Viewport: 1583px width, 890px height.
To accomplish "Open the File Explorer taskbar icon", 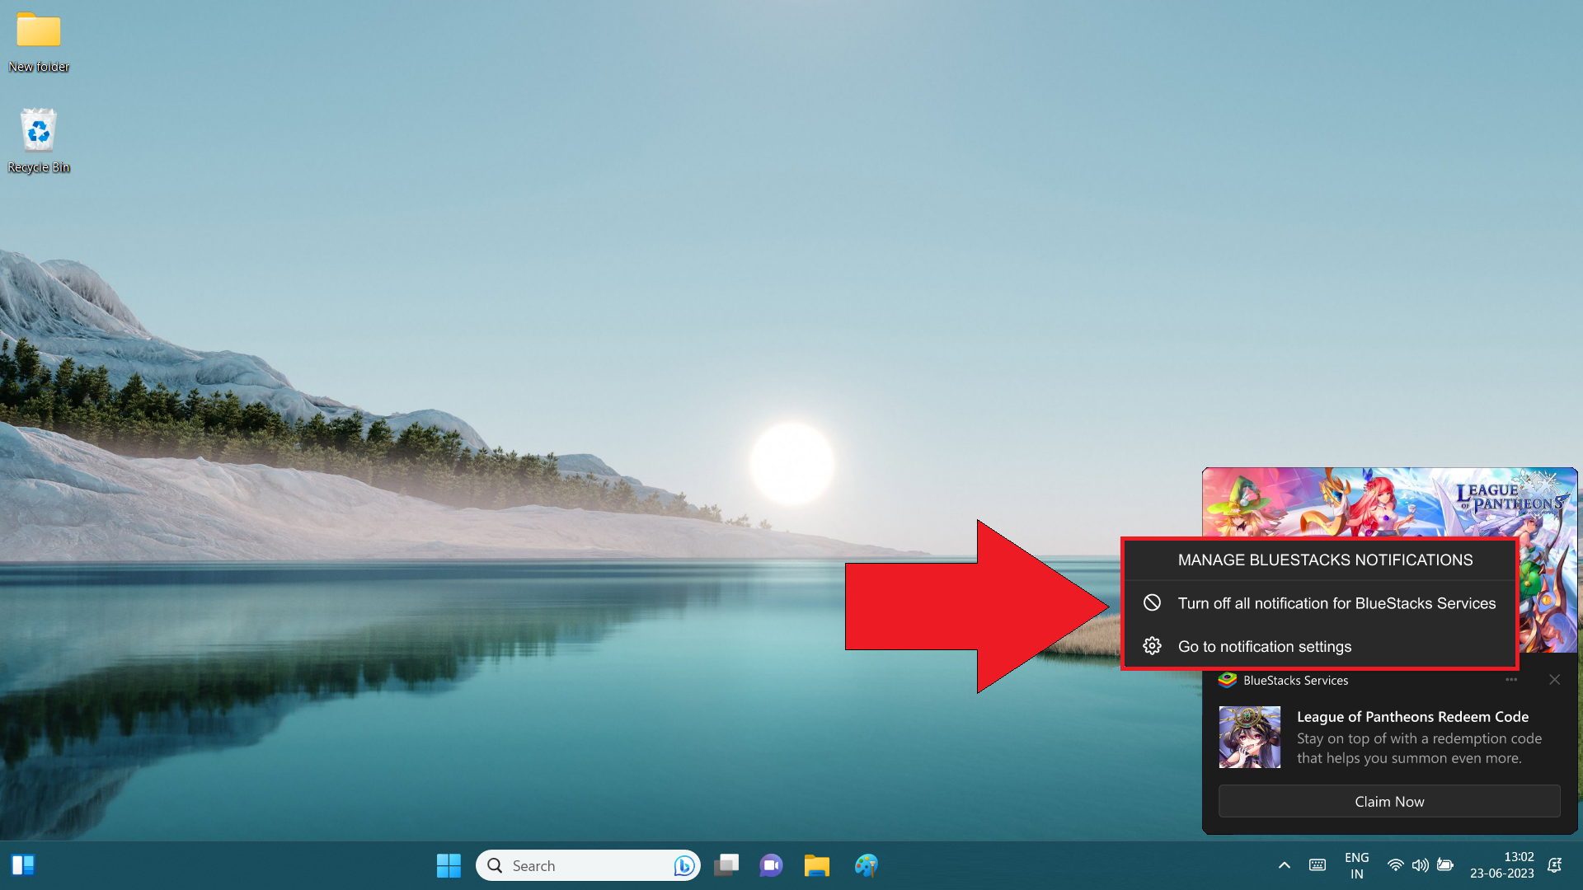I will [816, 865].
